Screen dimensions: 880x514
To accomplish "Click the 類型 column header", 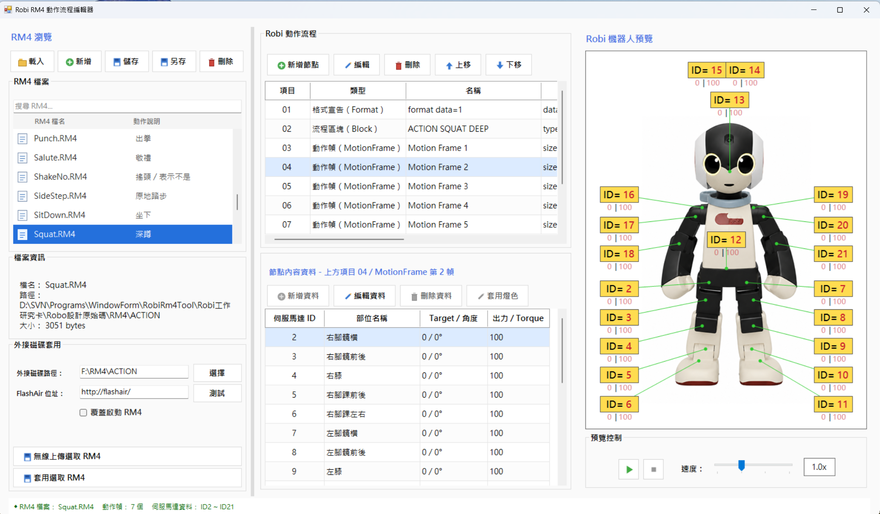I will point(358,91).
